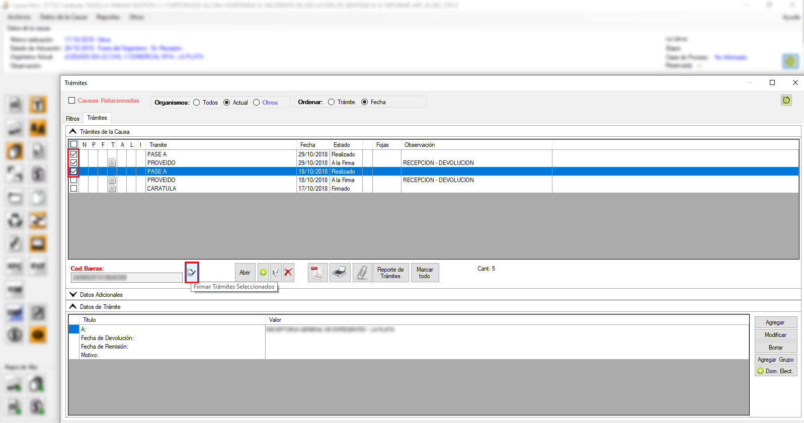Collapse the Datos de Trámite section
The width and height of the screenshot is (804, 423).
click(73, 307)
